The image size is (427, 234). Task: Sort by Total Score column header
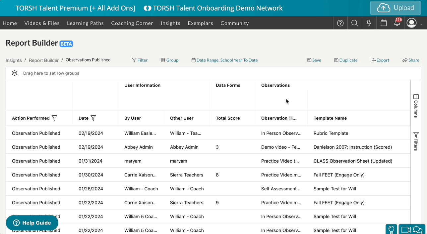228,118
